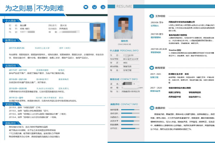Select the 实践经验 section header
This screenshot has width=215, height=143.
coord(11,65)
